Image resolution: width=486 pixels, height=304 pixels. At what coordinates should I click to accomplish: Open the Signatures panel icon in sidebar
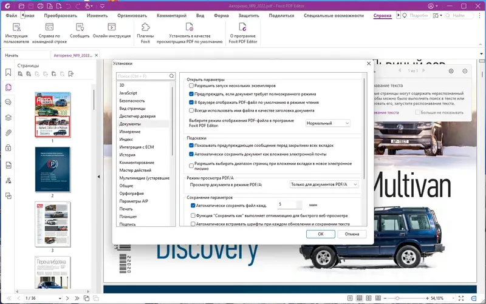point(9,180)
